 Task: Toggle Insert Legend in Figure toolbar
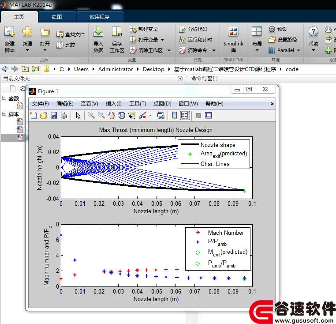point(185,116)
